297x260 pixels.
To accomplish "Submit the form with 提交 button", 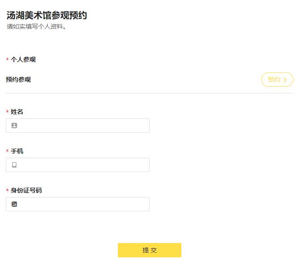I will (x=150, y=250).
